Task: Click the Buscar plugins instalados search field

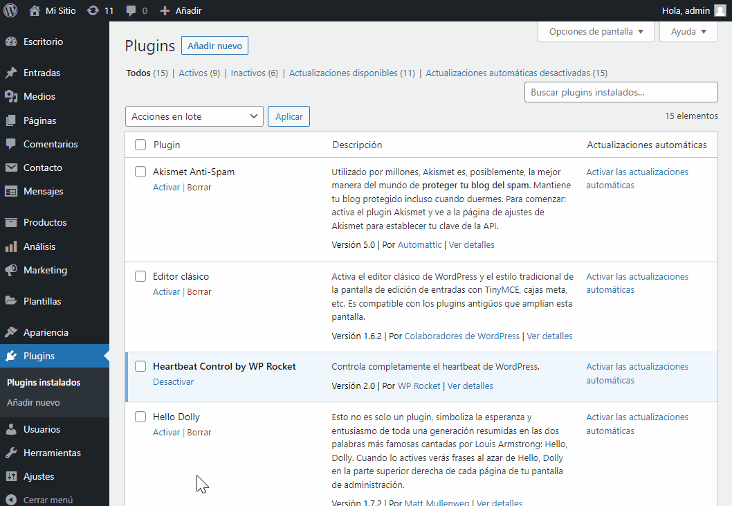Action: (x=621, y=92)
